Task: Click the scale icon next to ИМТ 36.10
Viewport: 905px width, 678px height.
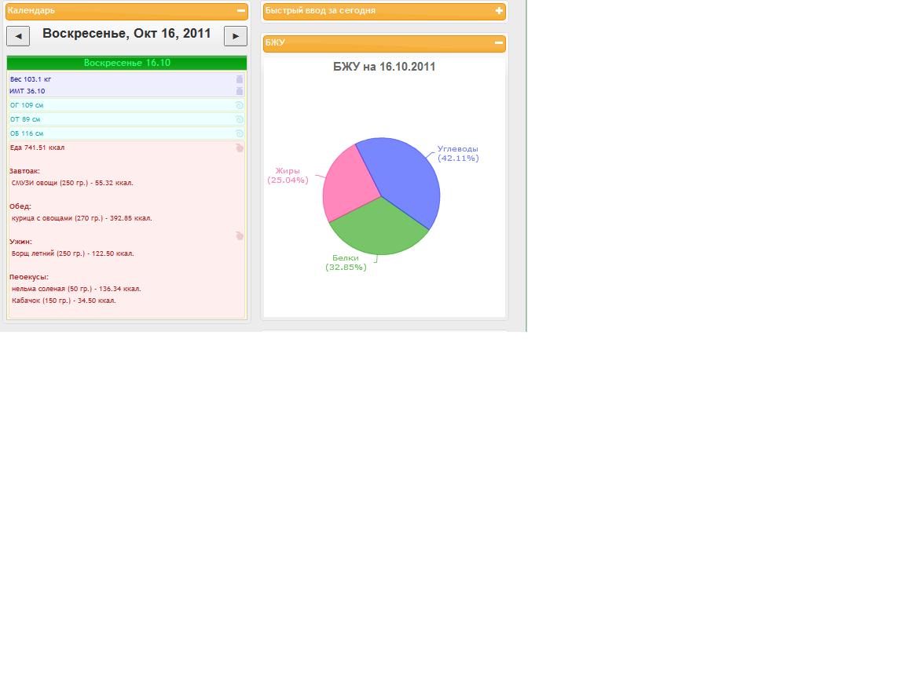Action: 240,91
